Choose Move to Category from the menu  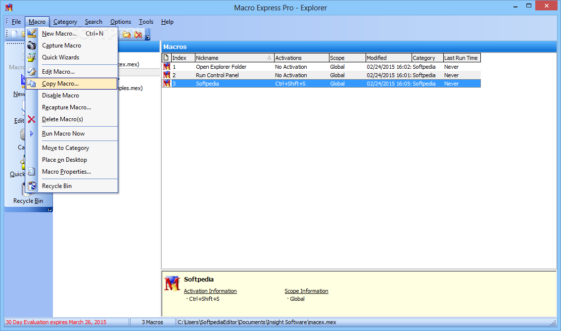point(72,148)
